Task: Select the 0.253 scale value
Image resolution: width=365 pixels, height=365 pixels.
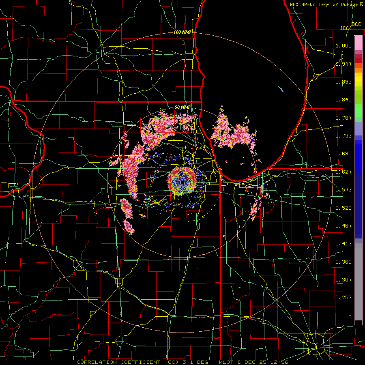Action: tap(344, 298)
